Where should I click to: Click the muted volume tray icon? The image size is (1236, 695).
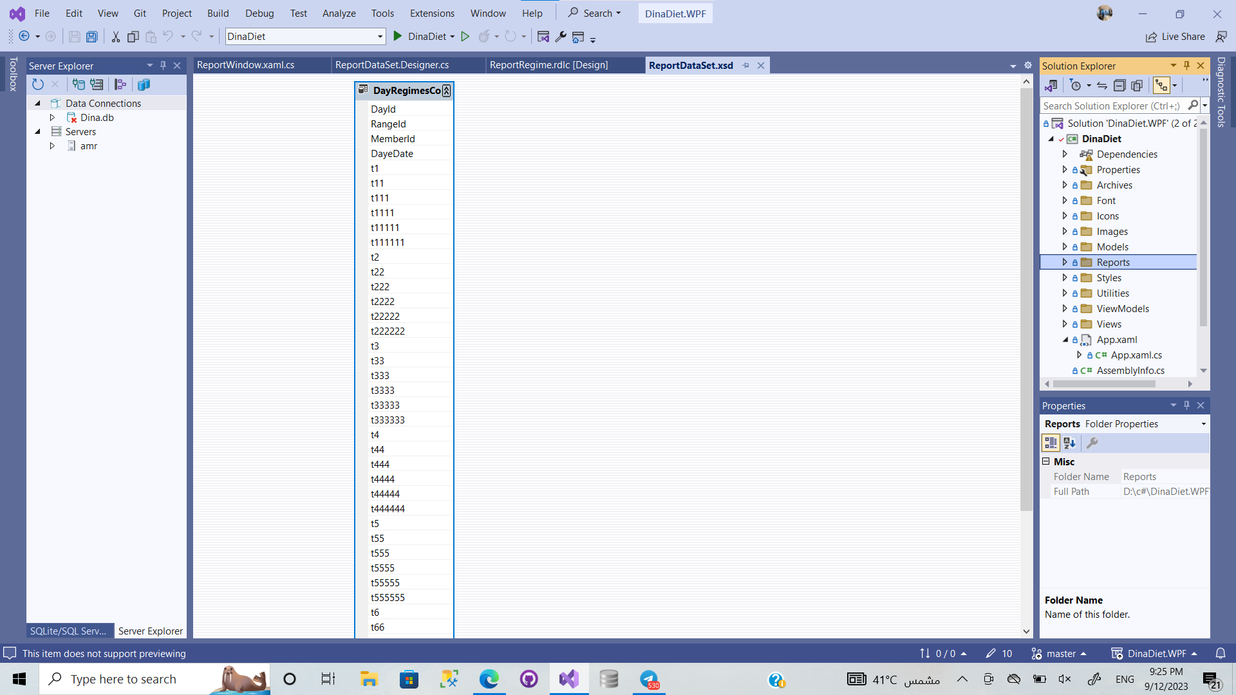pos(1065,679)
